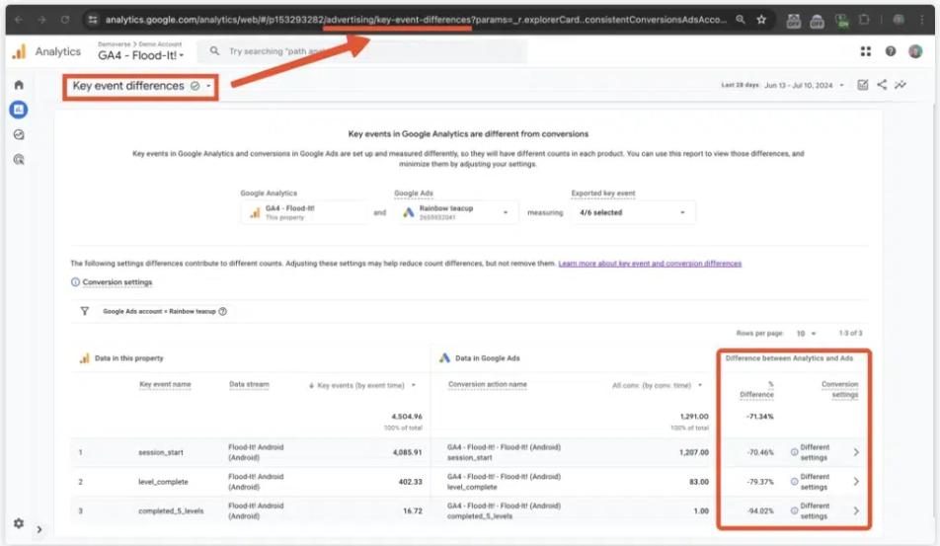
Task: Click the info icon beside Conversion settings
Action: pyautogui.click(x=75, y=281)
